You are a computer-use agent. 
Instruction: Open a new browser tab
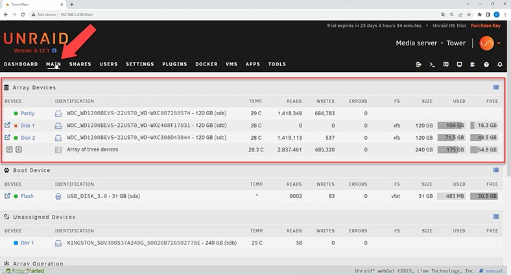[72, 5]
